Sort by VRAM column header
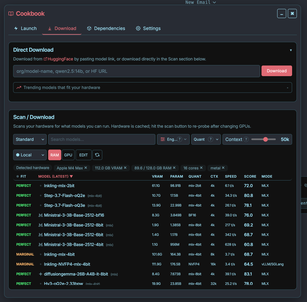307x302 pixels. 157,176
